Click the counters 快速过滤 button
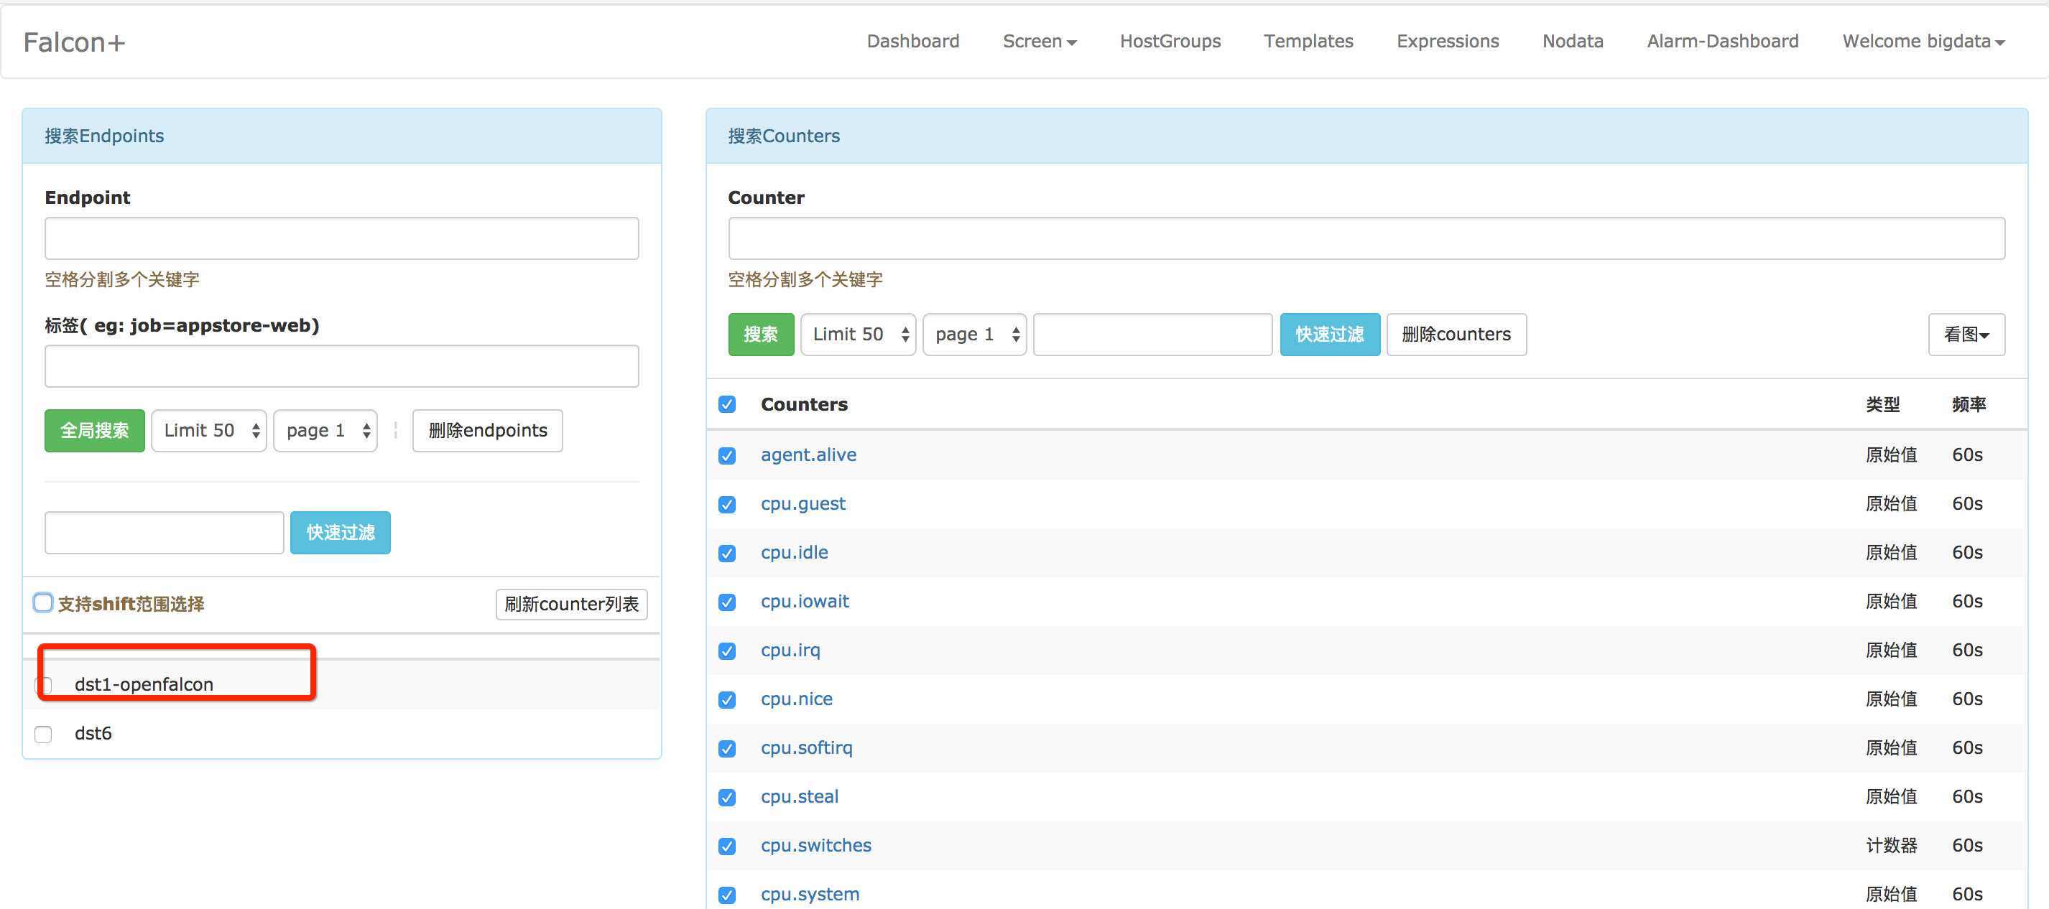The image size is (2049, 909). [x=1329, y=334]
